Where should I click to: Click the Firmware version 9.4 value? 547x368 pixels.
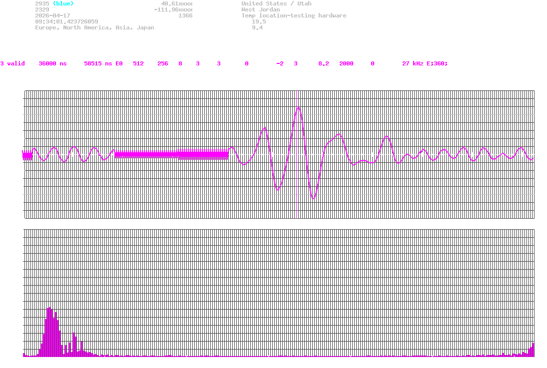pos(257,27)
